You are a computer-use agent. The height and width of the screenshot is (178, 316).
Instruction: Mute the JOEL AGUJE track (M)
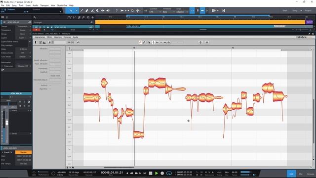pyautogui.click(x=40, y=27)
